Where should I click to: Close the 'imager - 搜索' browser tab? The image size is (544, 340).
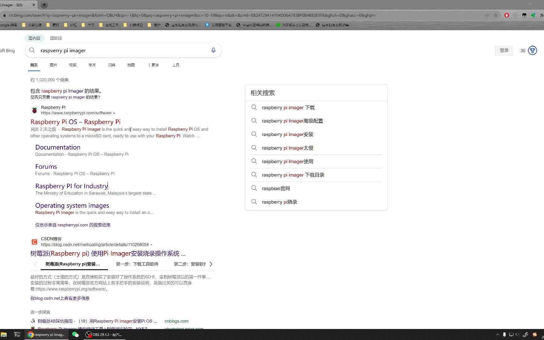tap(34, 5)
